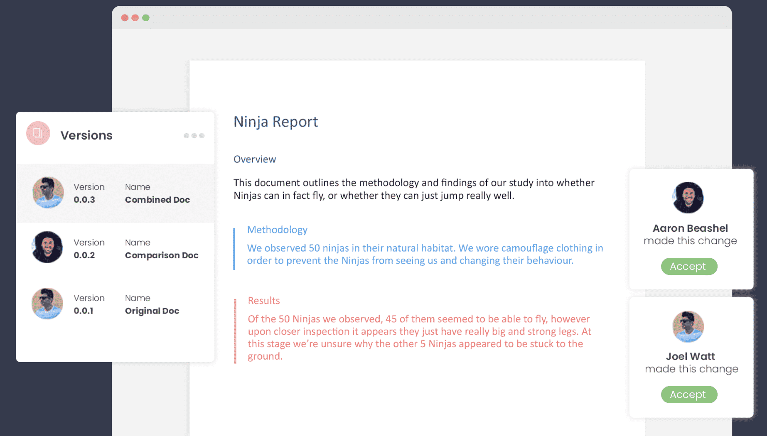Open the three-dot menu in Versions panel
This screenshot has height=436, width=767.
(x=194, y=135)
